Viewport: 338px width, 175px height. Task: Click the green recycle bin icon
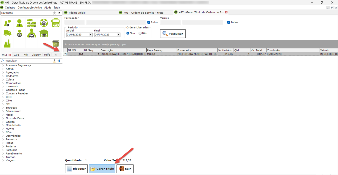coord(56,44)
